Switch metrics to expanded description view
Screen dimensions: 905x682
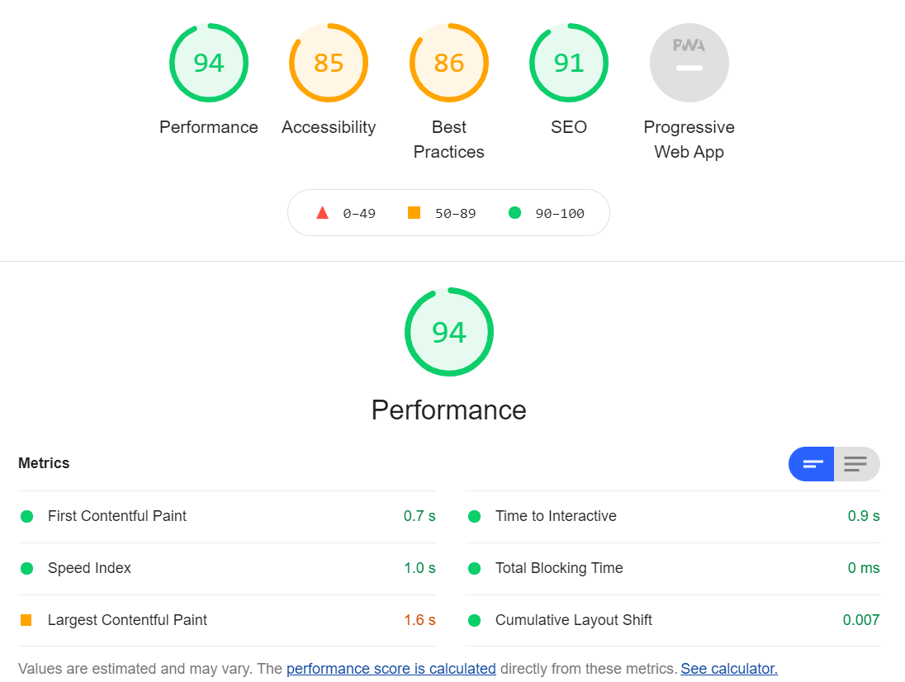(856, 464)
